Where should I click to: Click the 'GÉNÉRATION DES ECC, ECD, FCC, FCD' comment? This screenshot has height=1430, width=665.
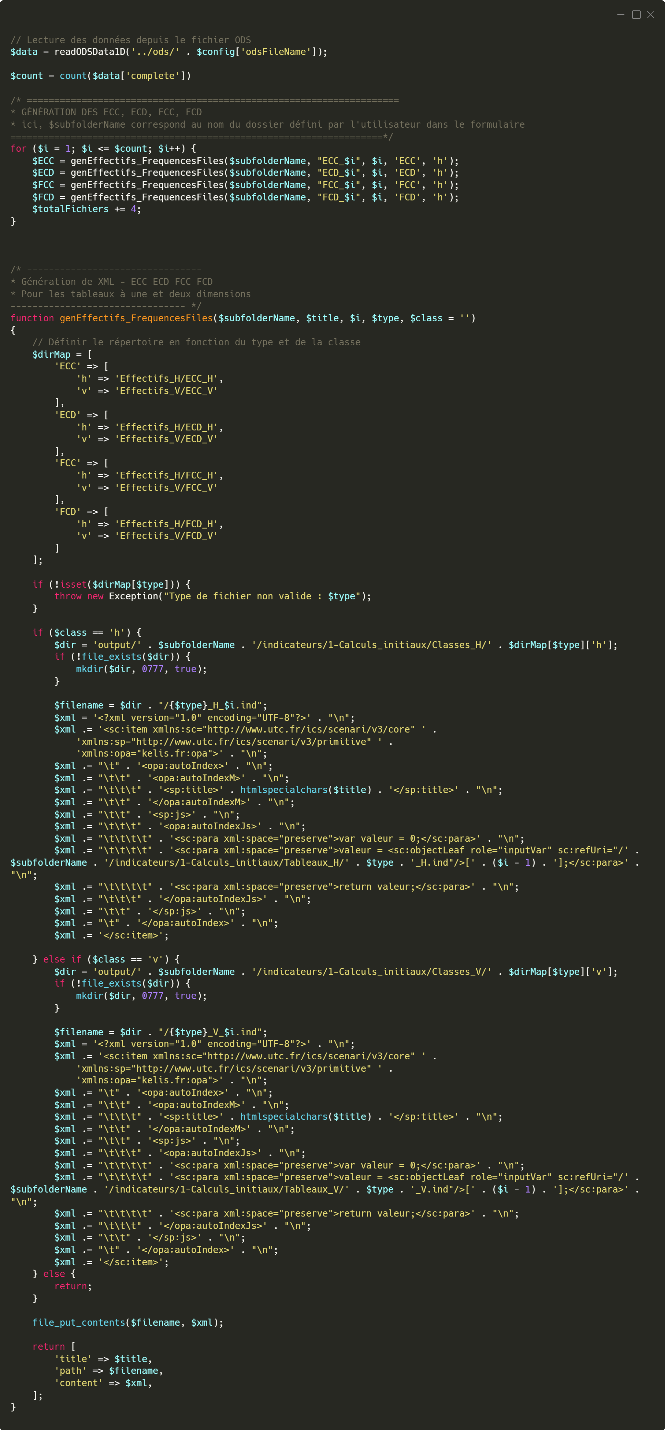pos(106,112)
